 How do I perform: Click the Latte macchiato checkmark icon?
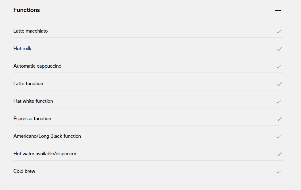pyautogui.click(x=279, y=31)
